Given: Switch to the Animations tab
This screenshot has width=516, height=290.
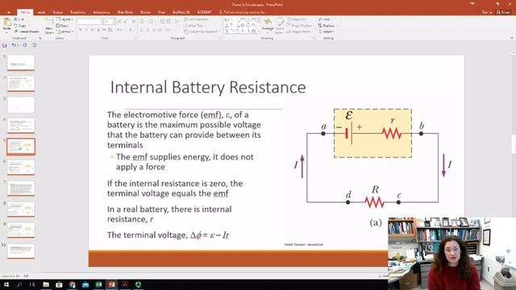Looking at the screenshot, I should coord(102,12).
